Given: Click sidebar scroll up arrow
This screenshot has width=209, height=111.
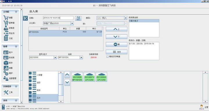Looking at the screenshot, I should pos(21,10).
